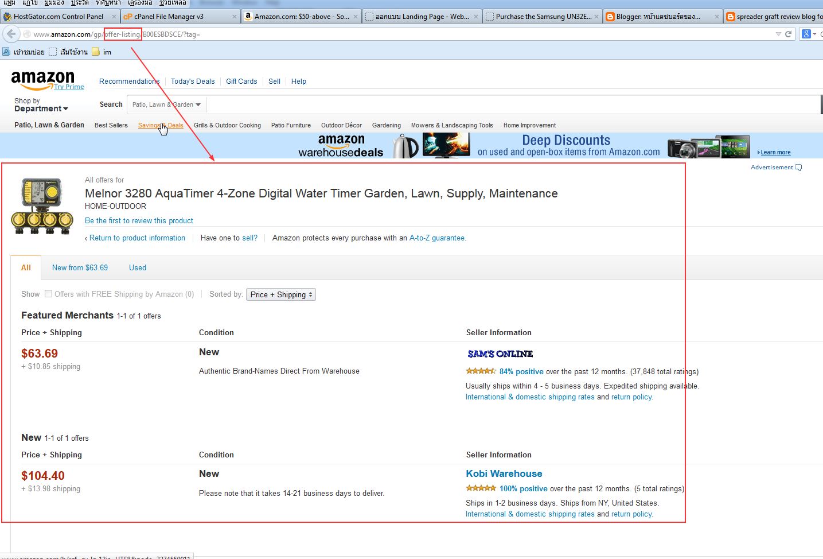Click the star rating for SAM'S ONLINE

[x=481, y=371]
